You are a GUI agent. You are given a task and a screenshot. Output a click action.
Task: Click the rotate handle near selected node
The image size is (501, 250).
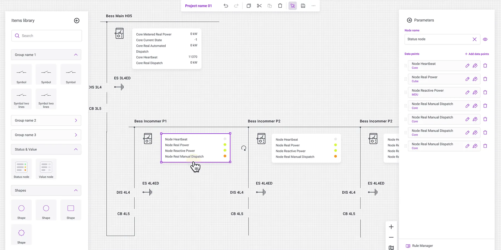[x=244, y=148]
